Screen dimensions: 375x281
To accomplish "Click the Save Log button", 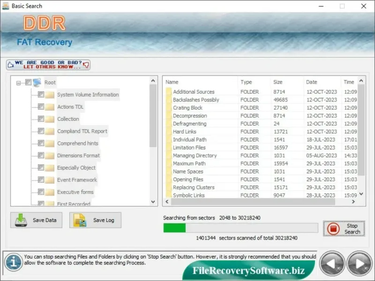I will 96,220.
